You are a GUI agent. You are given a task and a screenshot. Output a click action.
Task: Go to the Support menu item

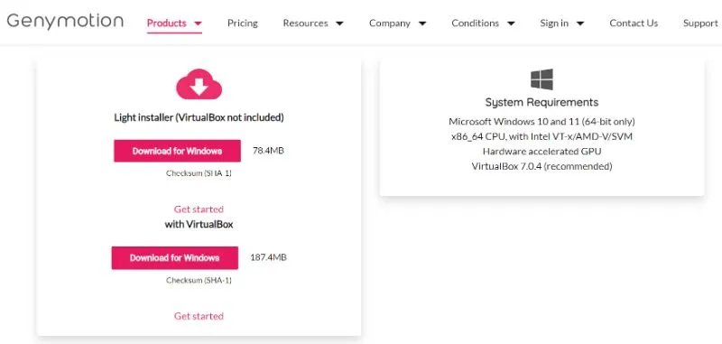tap(700, 23)
